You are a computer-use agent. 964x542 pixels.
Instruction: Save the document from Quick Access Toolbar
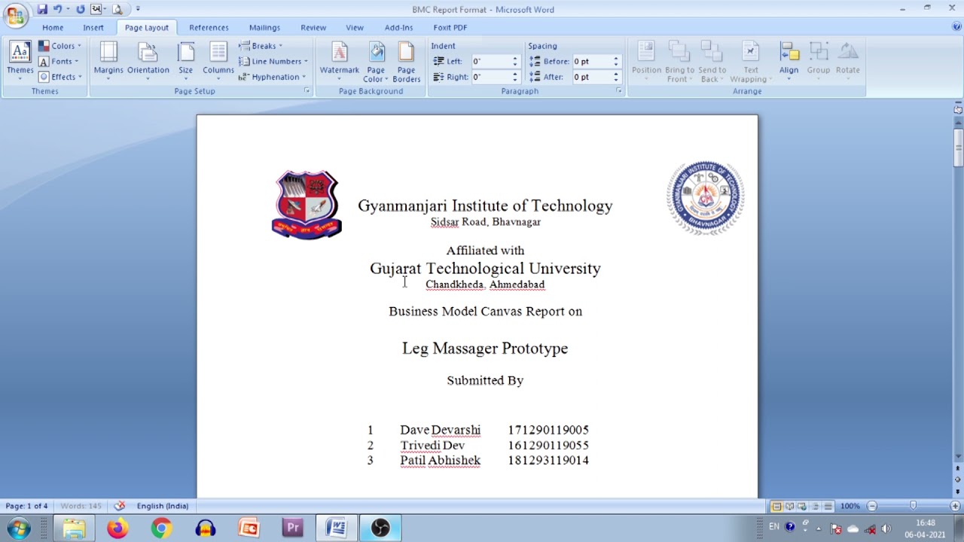(42, 9)
